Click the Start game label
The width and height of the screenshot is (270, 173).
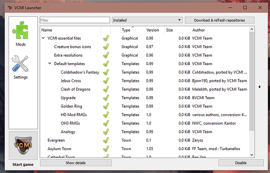point(23,164)
